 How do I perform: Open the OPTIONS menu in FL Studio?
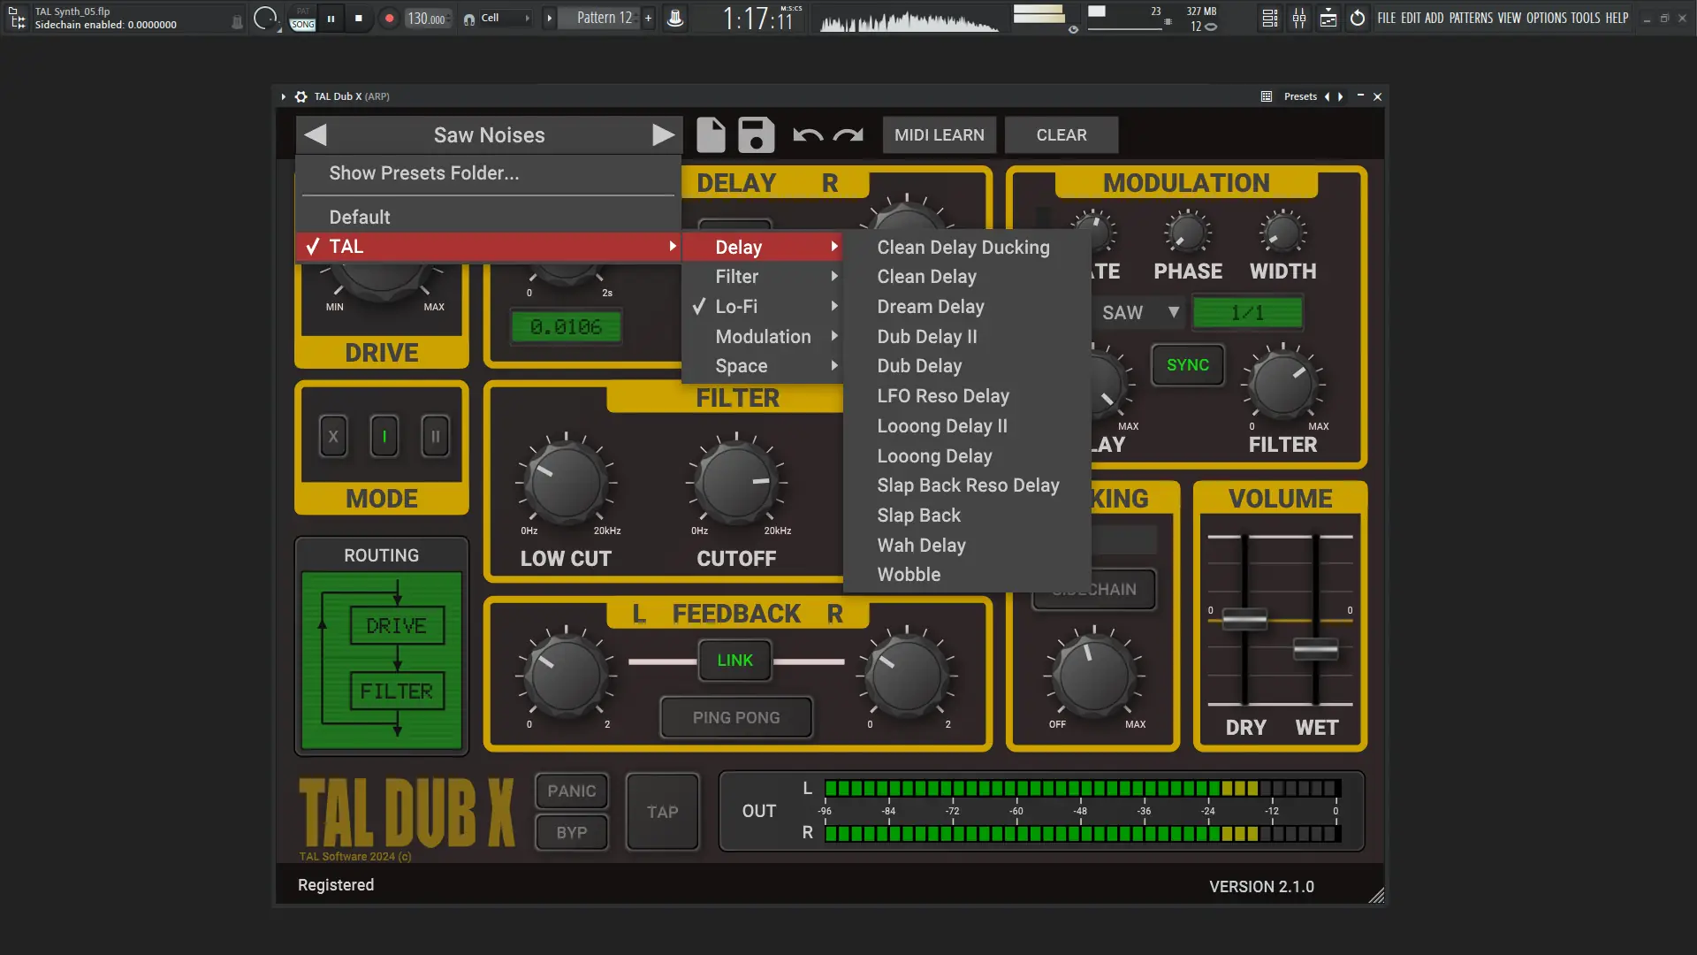pyautogui.click(x=1547, y=18)
